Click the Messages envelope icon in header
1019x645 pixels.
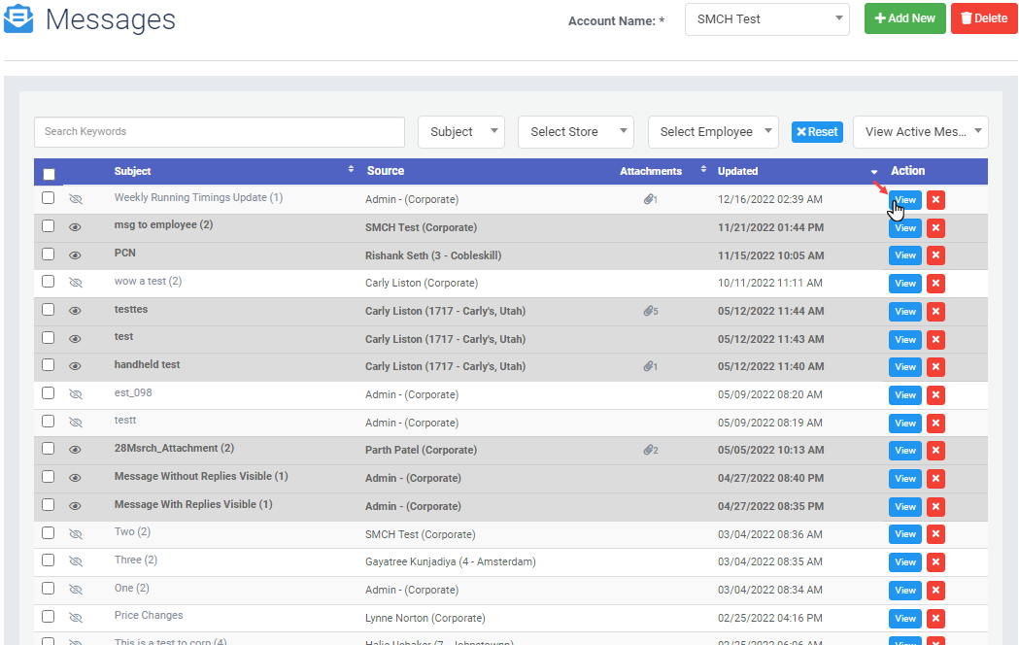(x=18, y=18)
